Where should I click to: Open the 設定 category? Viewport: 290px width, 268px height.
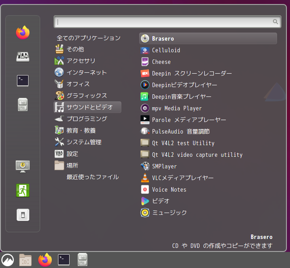(87, 154)
